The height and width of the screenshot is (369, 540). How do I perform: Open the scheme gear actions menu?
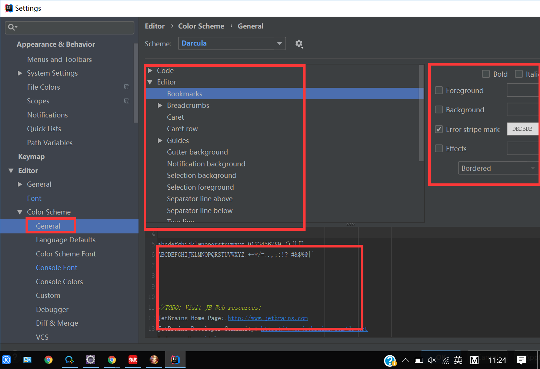point(299,44)
